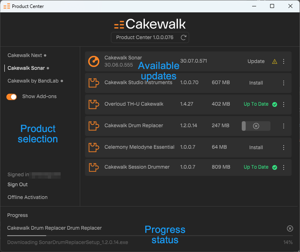The width and height of the screenshot is (300, 252).
Task: Click the puzzle icon for Cakewalk Drum Replacer
Action: [94, 126]
